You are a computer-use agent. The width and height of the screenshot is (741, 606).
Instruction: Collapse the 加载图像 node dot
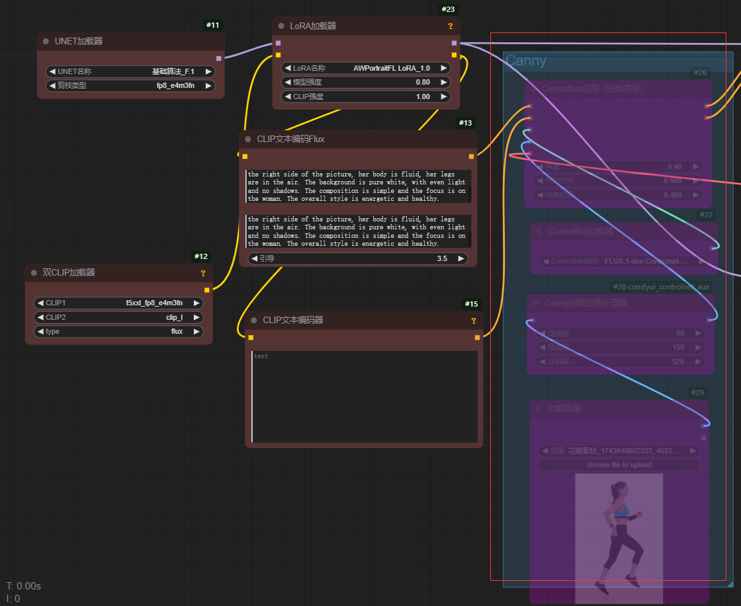click(539, 408)
